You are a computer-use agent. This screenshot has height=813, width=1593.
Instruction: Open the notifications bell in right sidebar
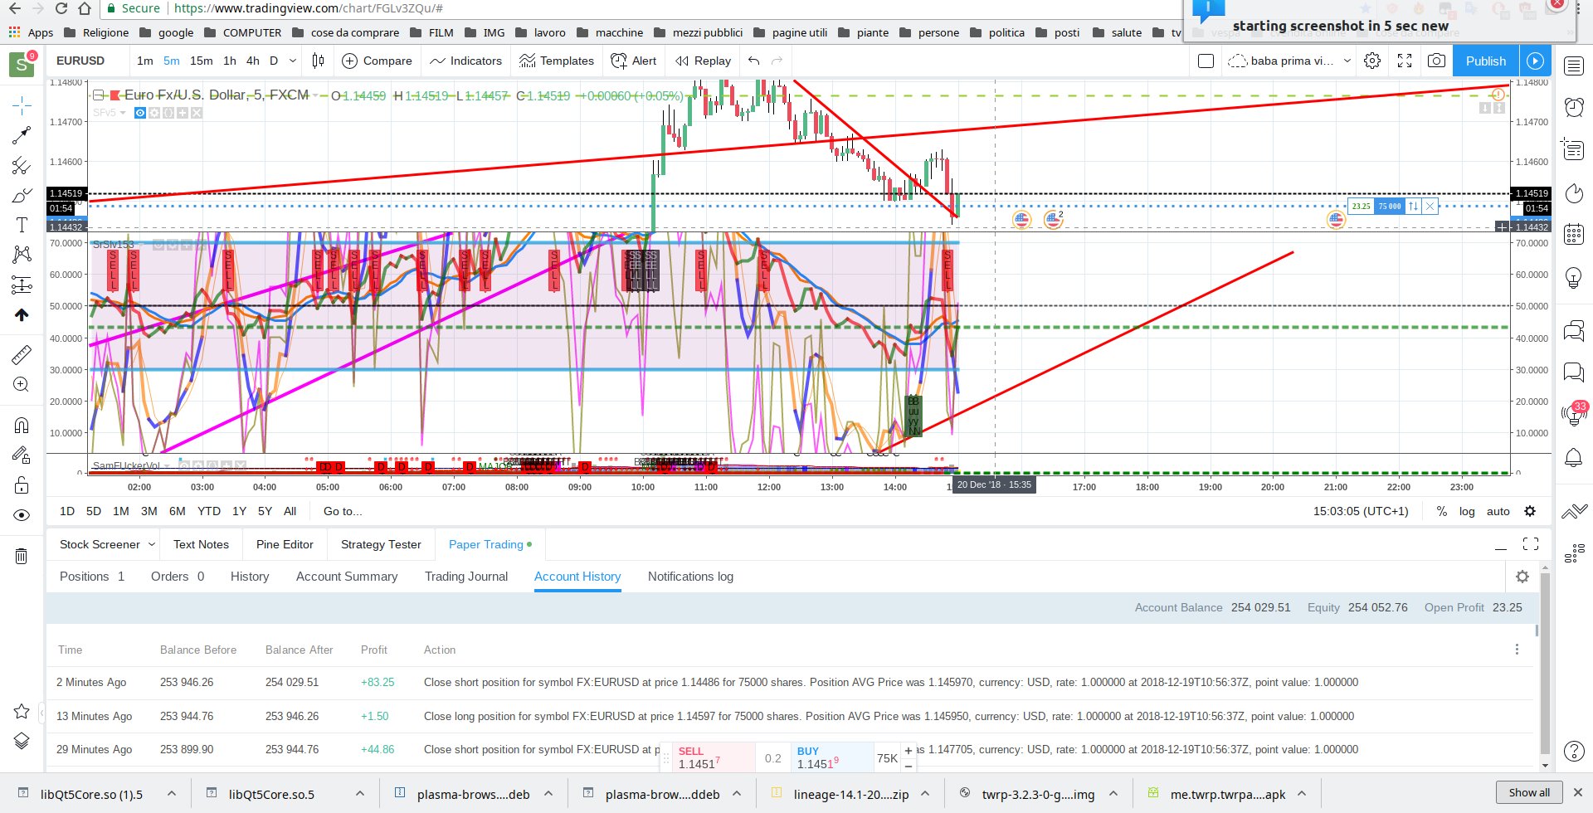click(1574, 457)
